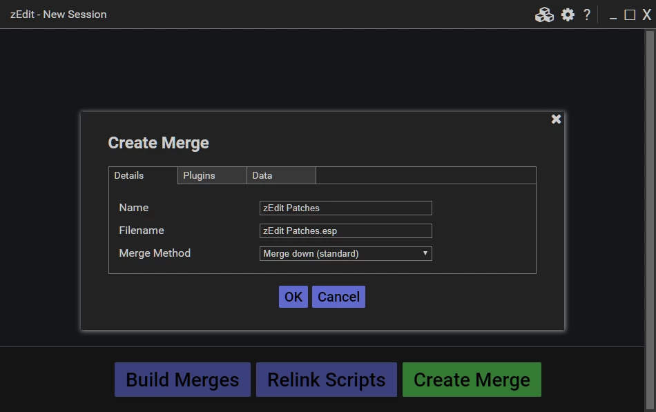Click the Relink Scripts button
The width and height of the screenshot is (656, 412).
coord(327,380)
